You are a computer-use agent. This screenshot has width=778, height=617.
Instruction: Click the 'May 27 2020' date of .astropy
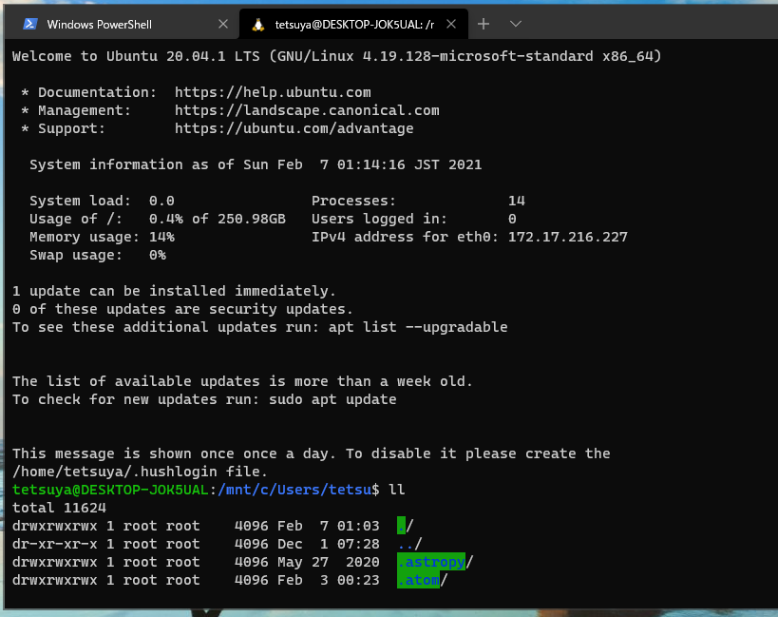pos(329,562)
